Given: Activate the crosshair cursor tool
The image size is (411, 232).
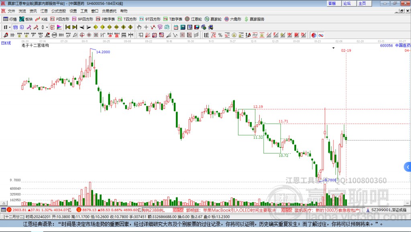Looking at the screenshot, I should coord(146,27).
